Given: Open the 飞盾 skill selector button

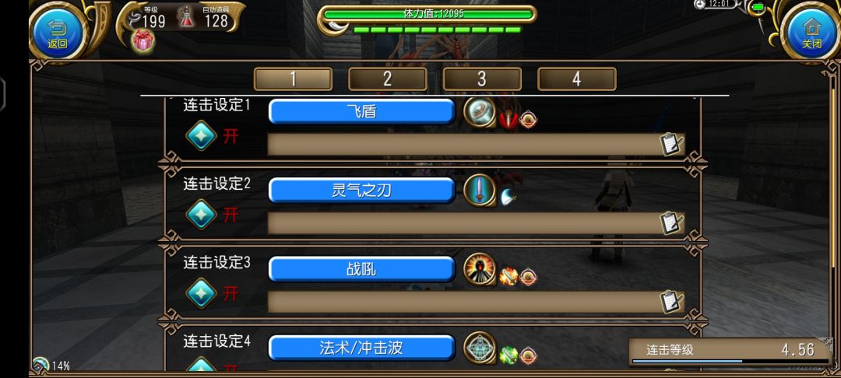Looking at the screenshot, I should click(361, 111).
